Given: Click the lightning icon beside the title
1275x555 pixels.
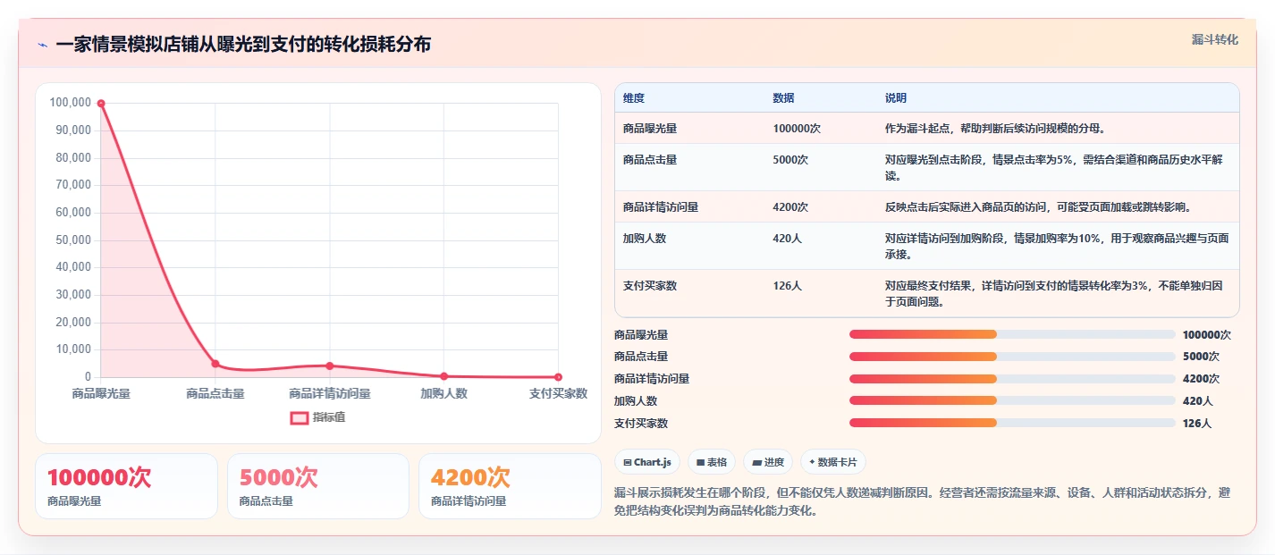Looking at the screenshot, I should pyautogui.click(x=42, y=45).
